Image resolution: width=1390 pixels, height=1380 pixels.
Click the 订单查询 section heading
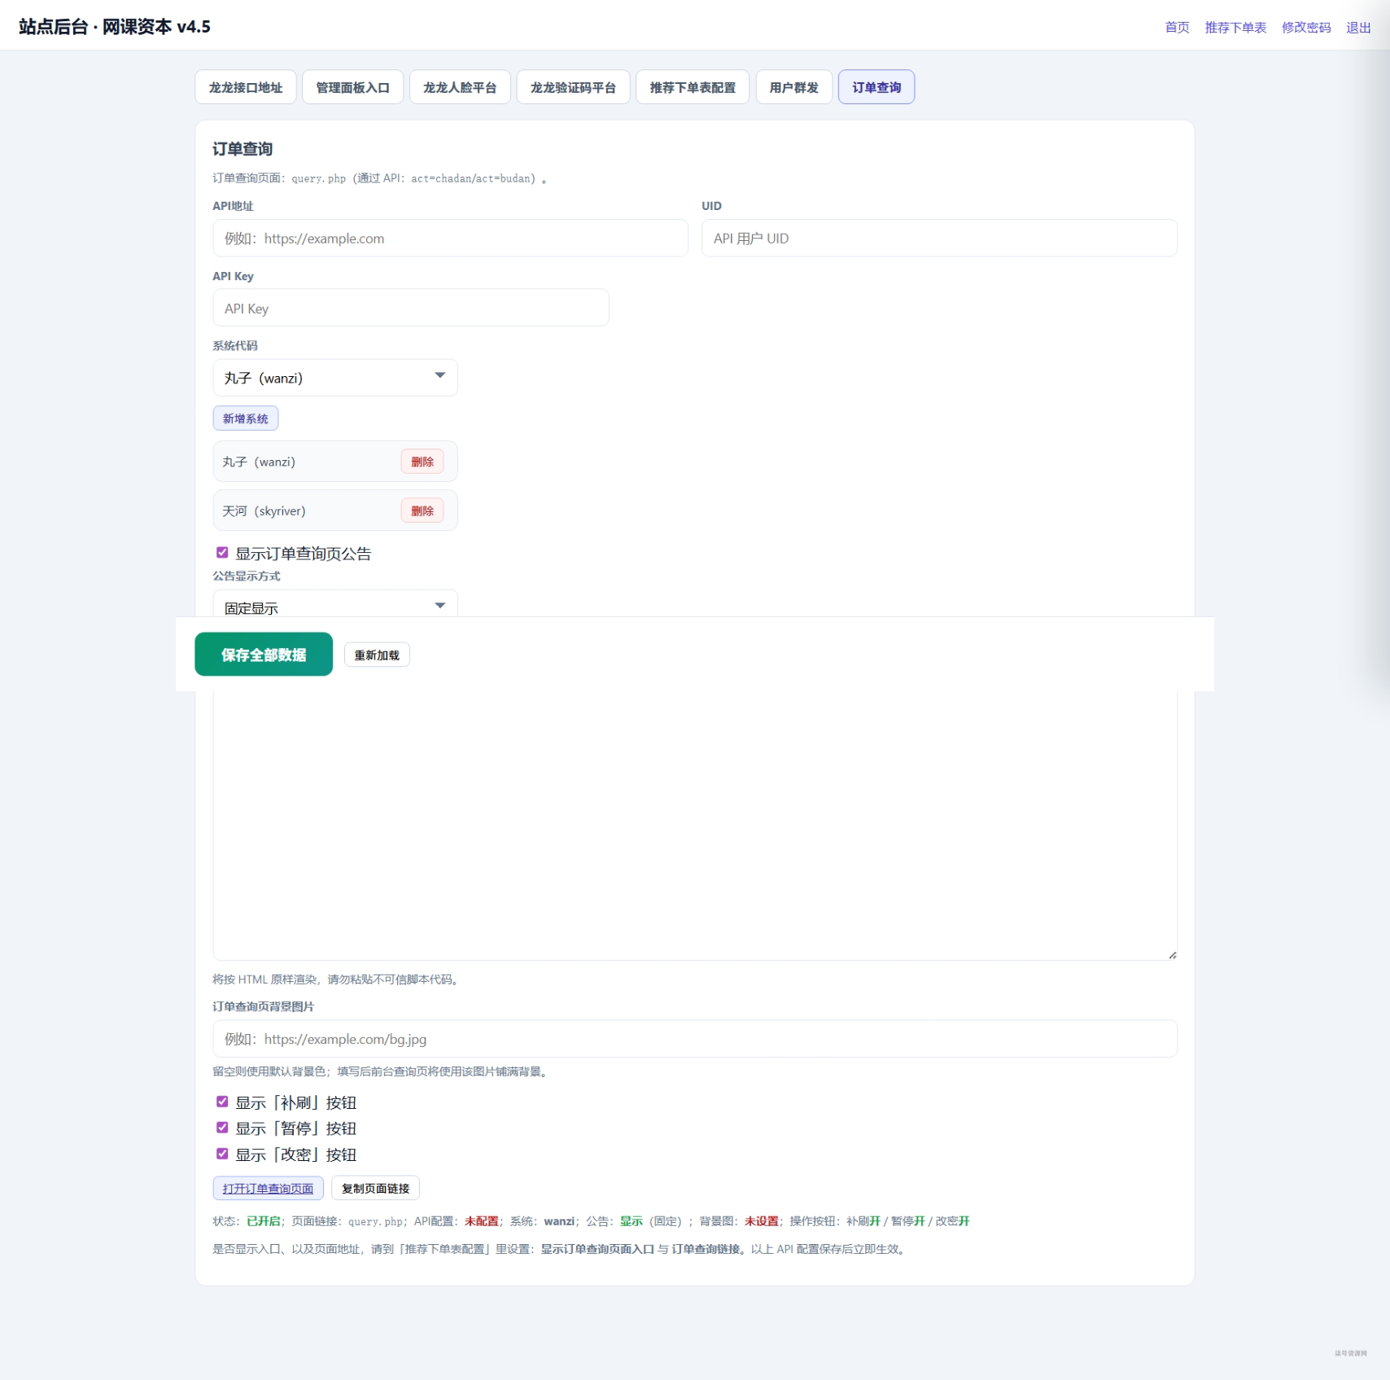(243, 149)
